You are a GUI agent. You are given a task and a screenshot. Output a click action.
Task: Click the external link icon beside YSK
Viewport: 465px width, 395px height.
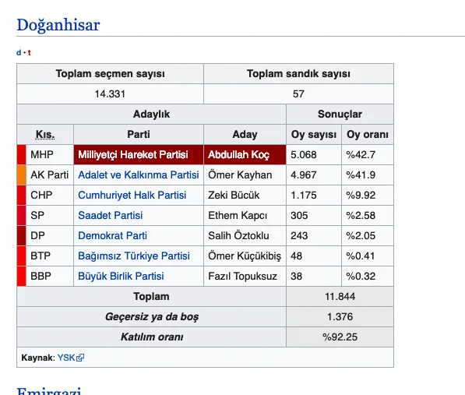click(80, 358)
